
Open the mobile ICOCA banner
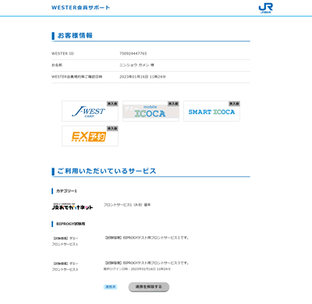(151, 111)
